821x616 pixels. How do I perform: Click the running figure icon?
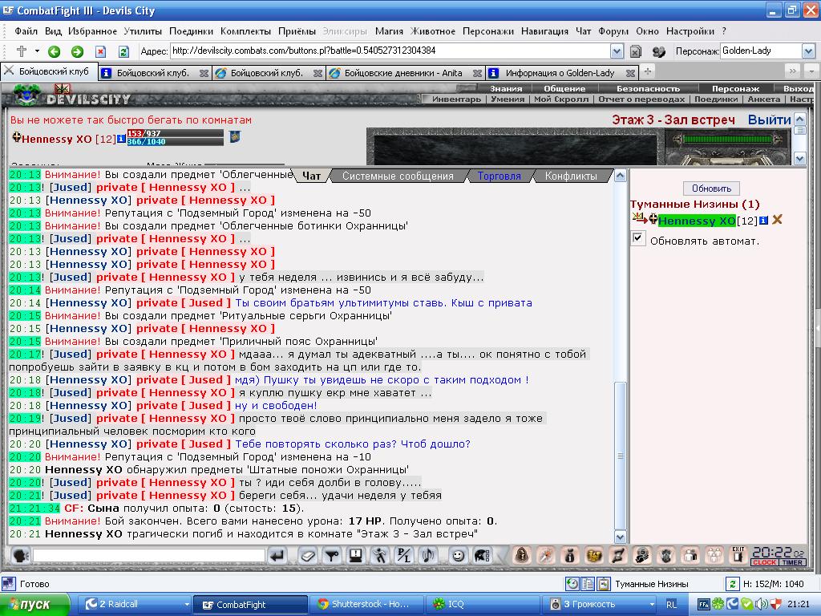click(379, 555)
